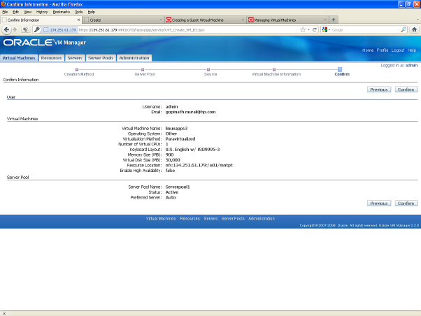Open the File menu

coord(5,12)
